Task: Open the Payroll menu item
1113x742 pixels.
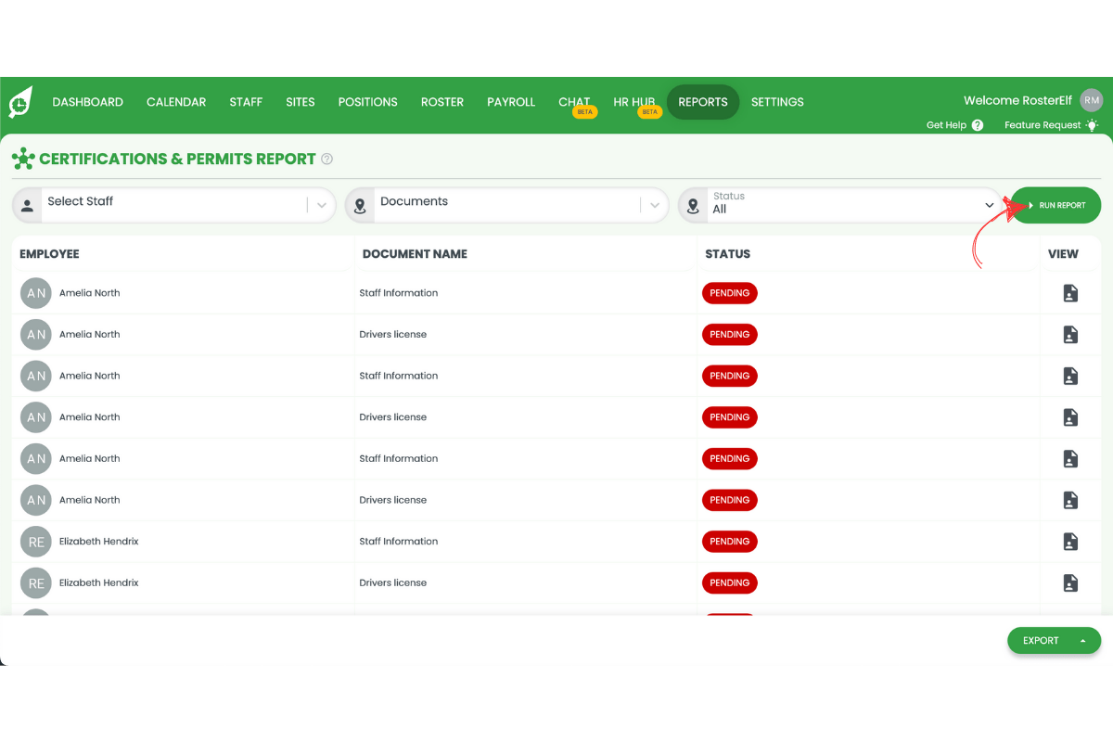Action: pos(510,102)
